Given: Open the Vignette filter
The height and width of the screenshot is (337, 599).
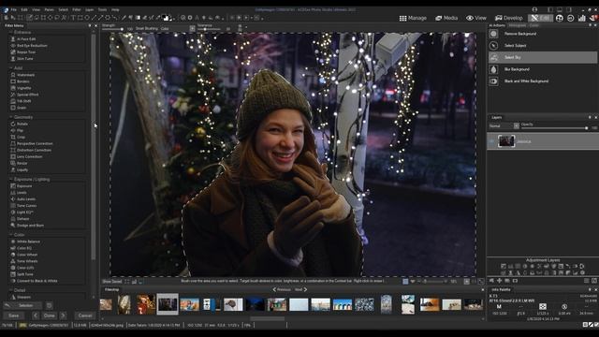Looking at the screenshot, I should point(23,88).
